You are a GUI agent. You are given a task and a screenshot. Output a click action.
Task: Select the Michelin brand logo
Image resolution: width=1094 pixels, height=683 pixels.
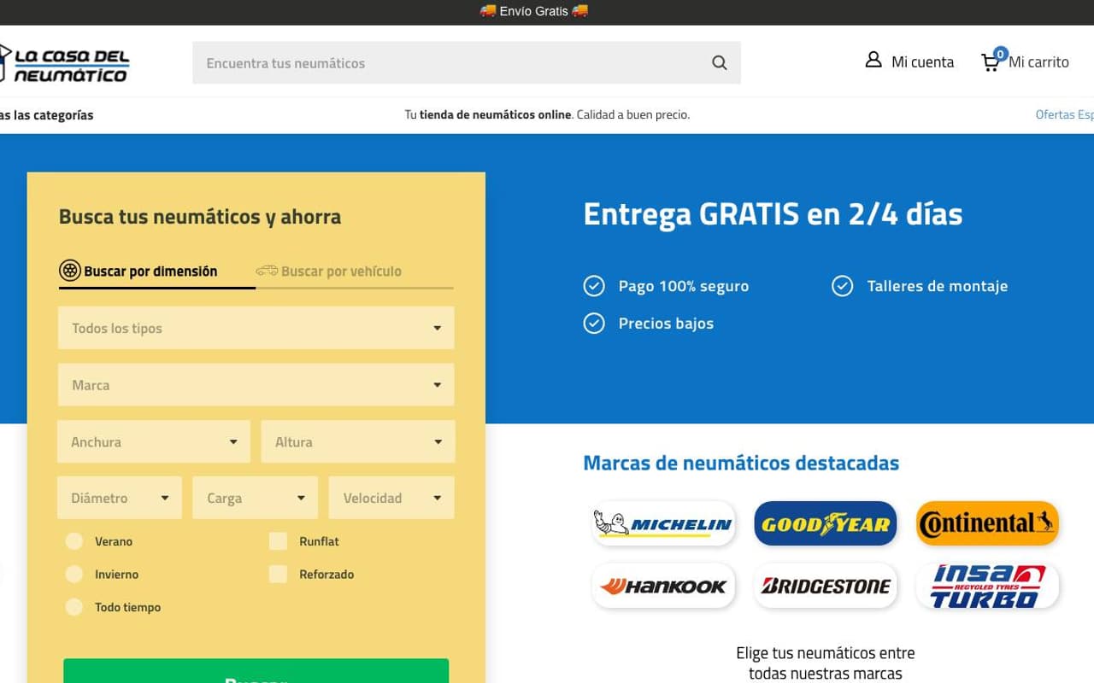click(x=663, y=523)
